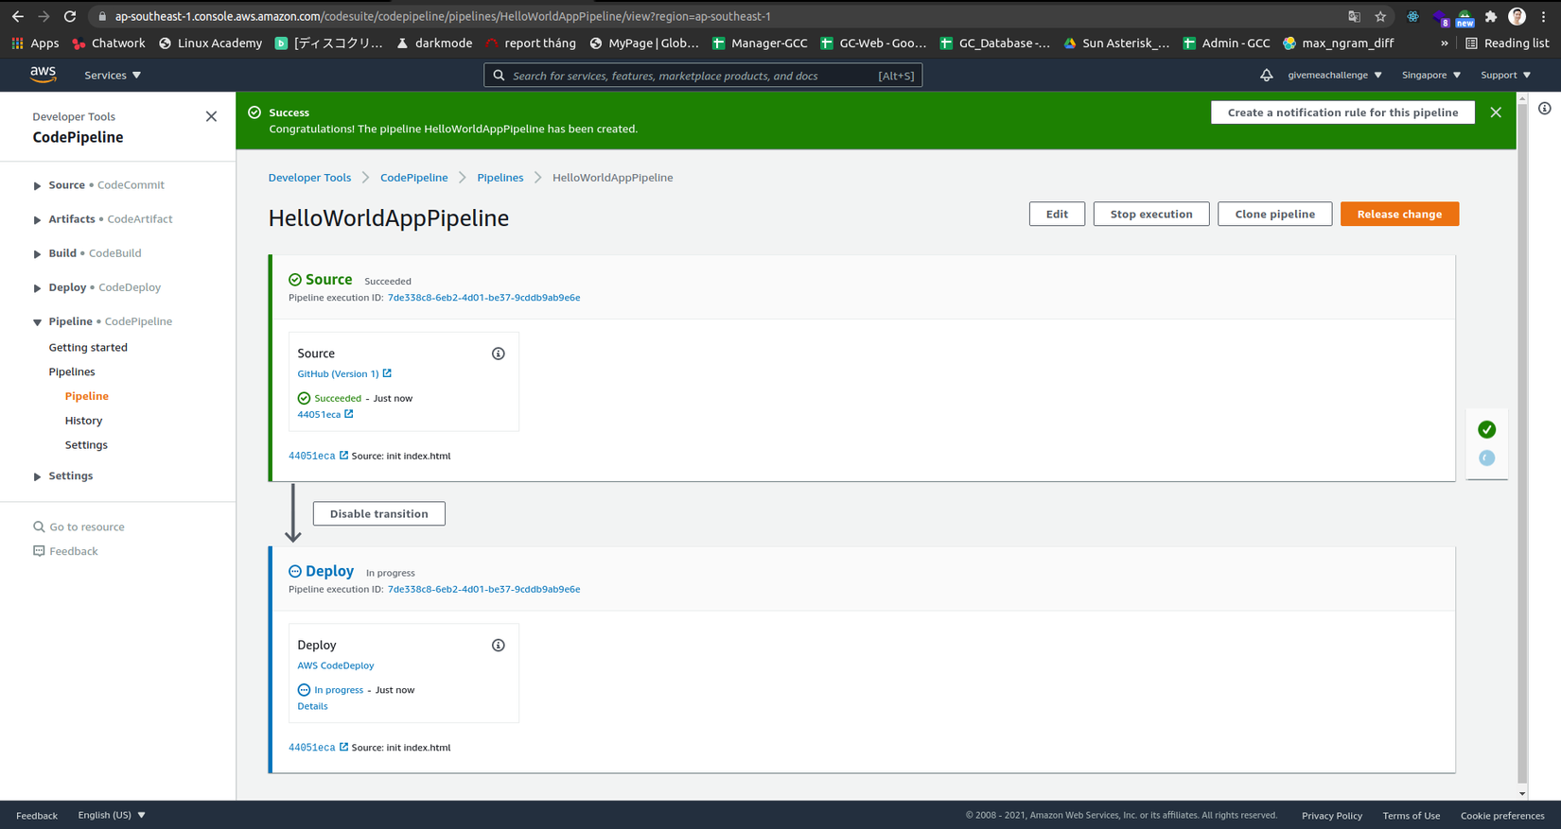1561x829 pixels.
Task: Click the Disable transition button
Action: point(379,514)
